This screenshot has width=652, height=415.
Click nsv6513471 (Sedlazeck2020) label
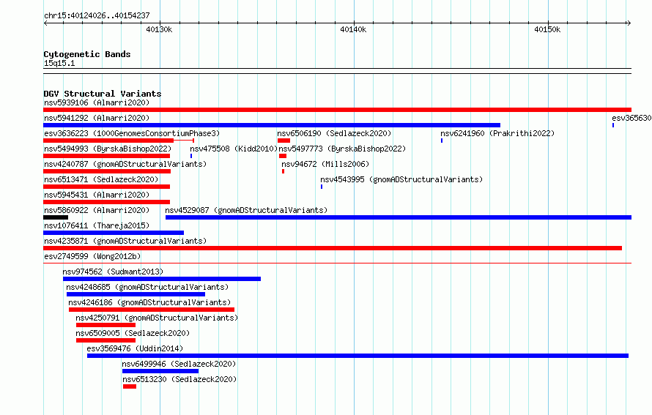click(101, 179)
